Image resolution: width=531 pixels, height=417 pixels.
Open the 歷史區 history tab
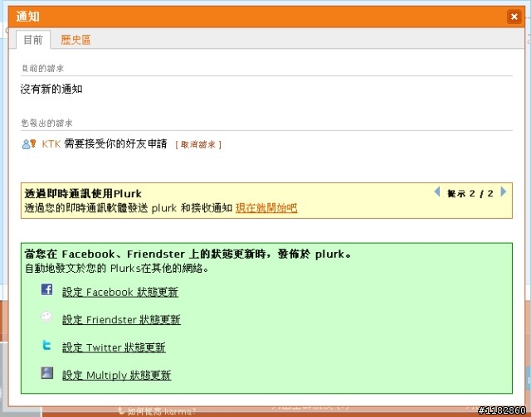[76, 40]
